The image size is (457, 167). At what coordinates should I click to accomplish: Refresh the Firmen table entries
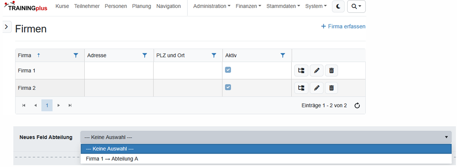click(x=357, y=106)
